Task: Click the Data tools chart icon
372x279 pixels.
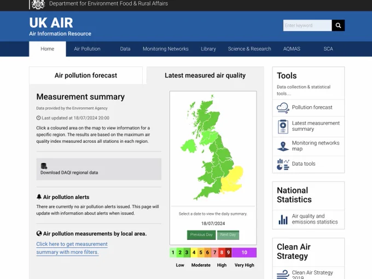Action: click(x=283, y=165)
